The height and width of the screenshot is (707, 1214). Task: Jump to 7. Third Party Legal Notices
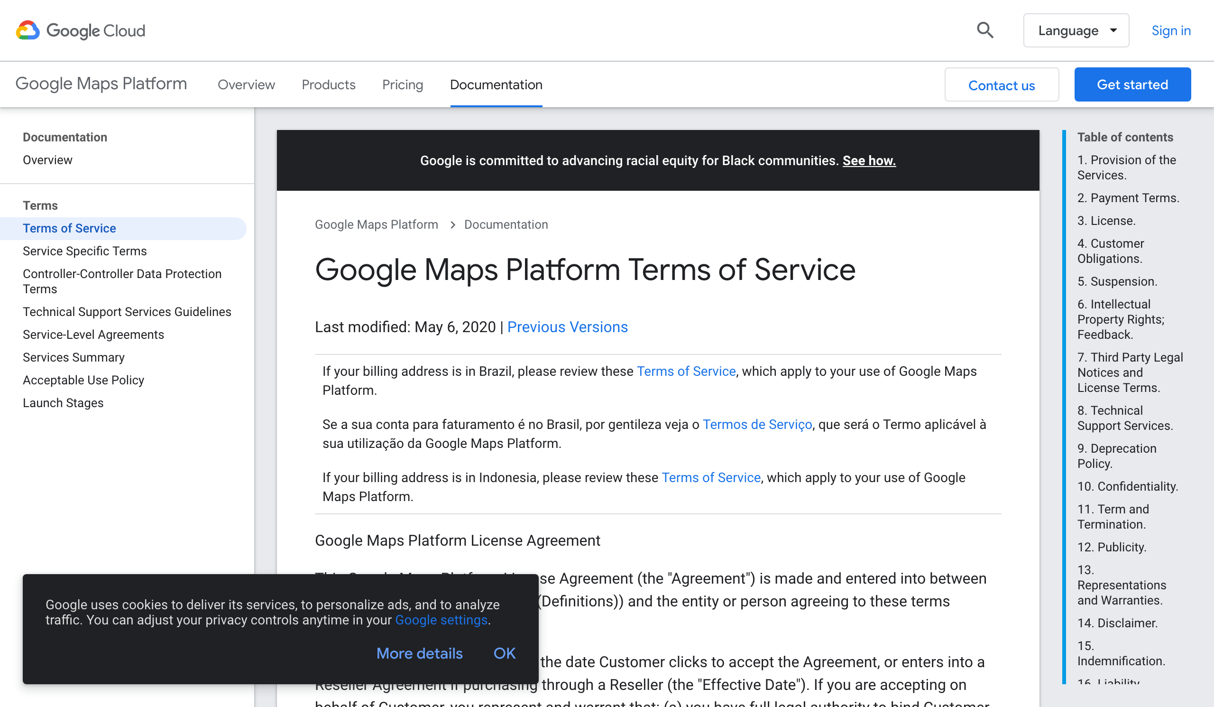point(1130,372)
